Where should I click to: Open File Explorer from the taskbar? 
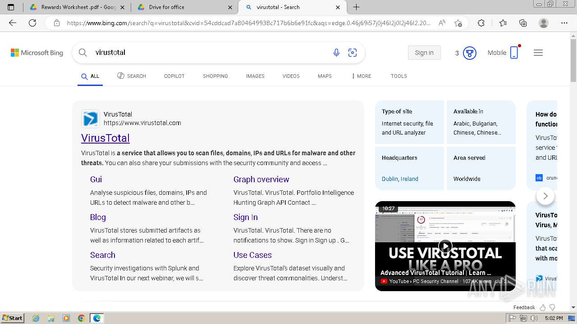(x=51, y=318)
